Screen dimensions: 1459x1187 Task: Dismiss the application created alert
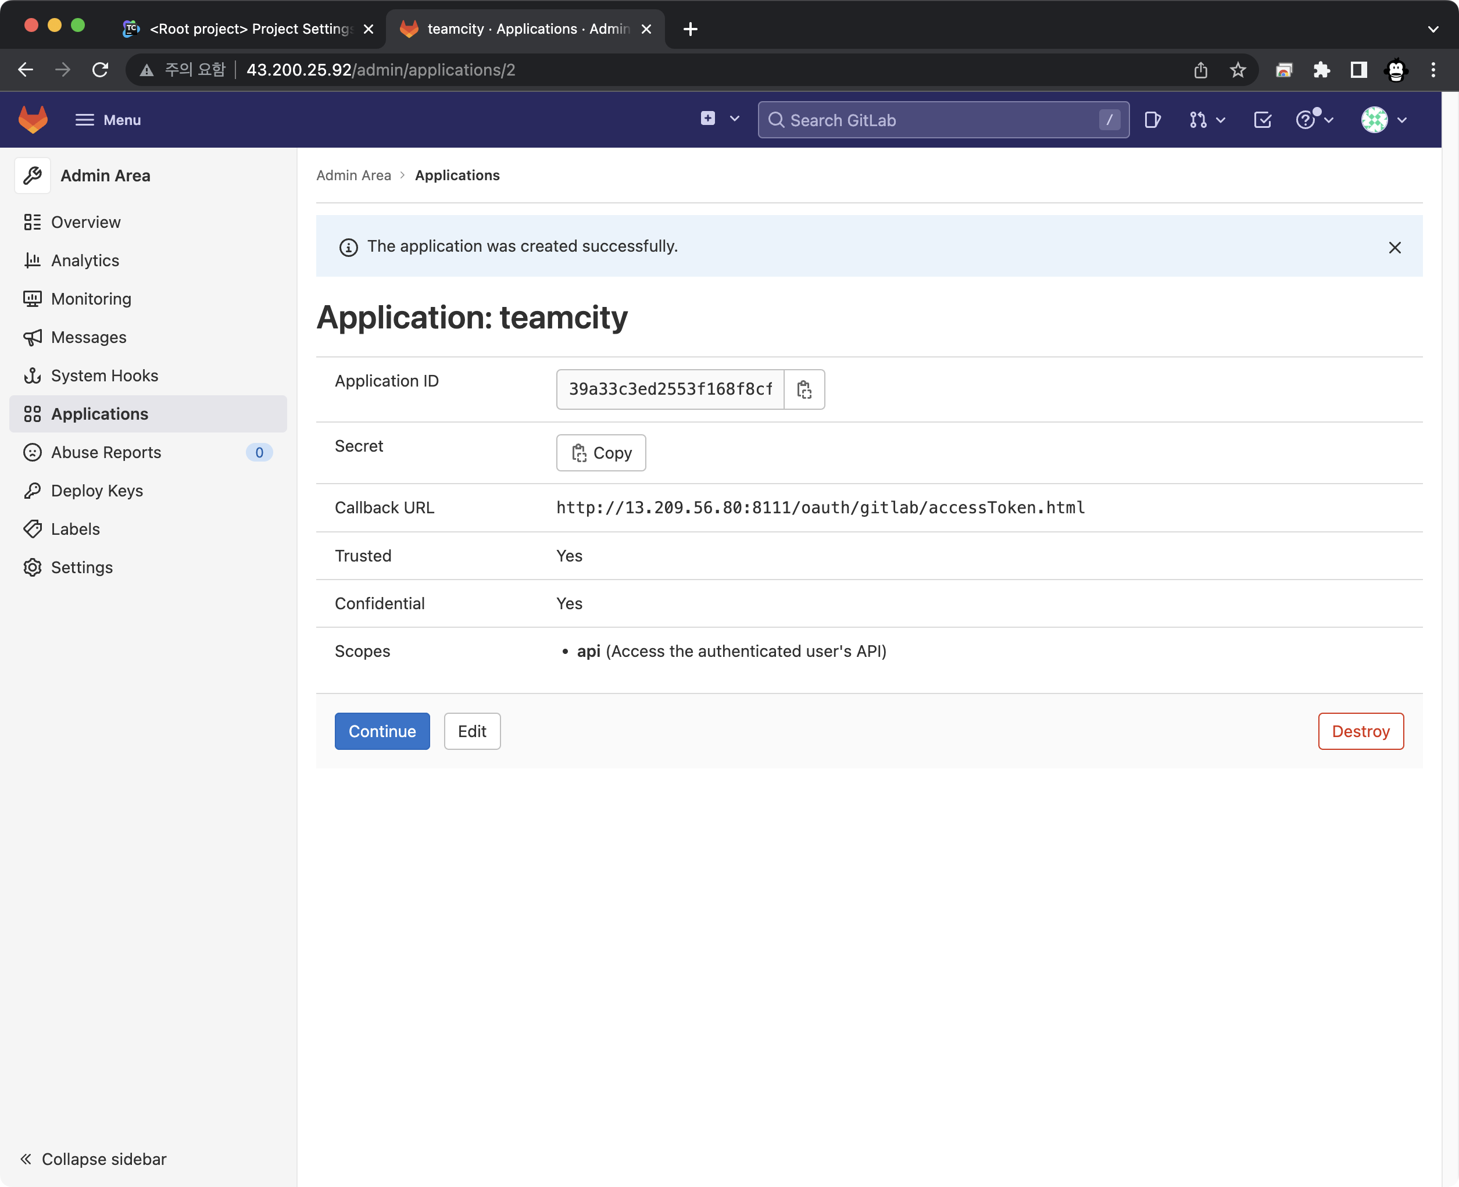[x=1394, y=248]
